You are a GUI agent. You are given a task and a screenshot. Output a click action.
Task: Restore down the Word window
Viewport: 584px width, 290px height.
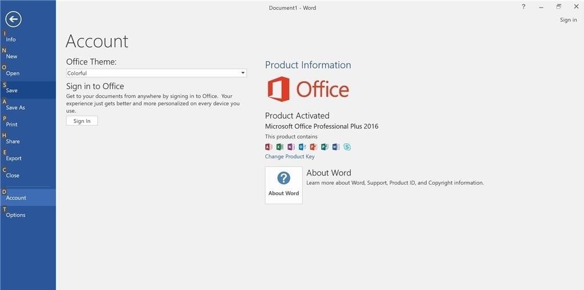[x=558, y=7]
